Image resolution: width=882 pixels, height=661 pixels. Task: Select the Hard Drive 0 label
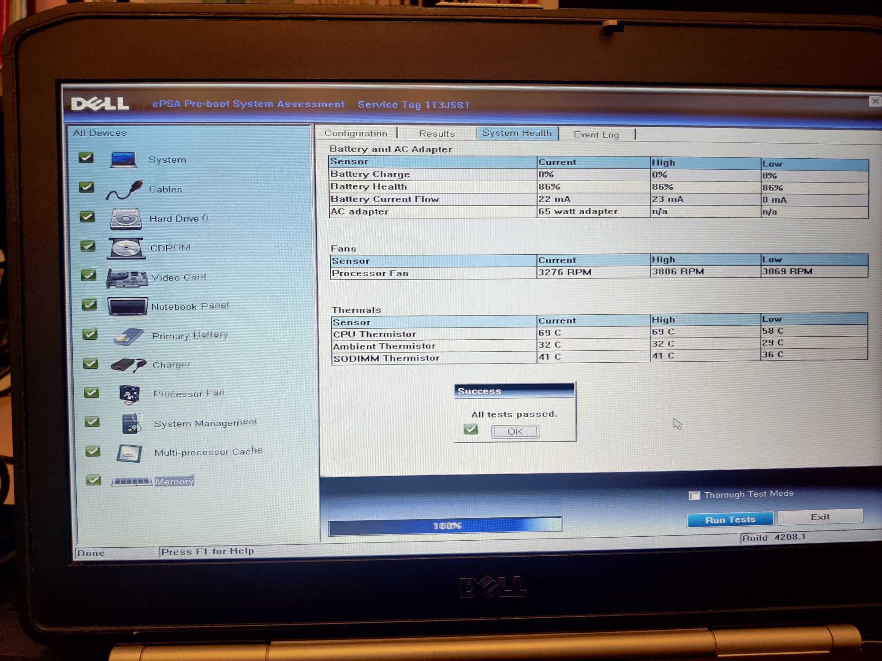(x=179, y=218)
